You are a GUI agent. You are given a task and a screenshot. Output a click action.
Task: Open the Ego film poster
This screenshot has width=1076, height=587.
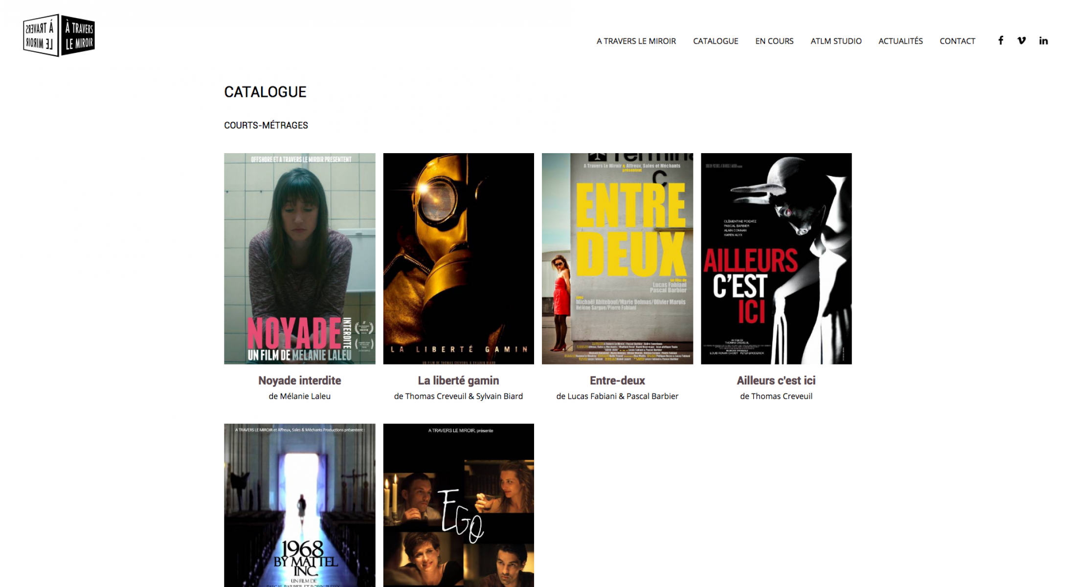458,505
